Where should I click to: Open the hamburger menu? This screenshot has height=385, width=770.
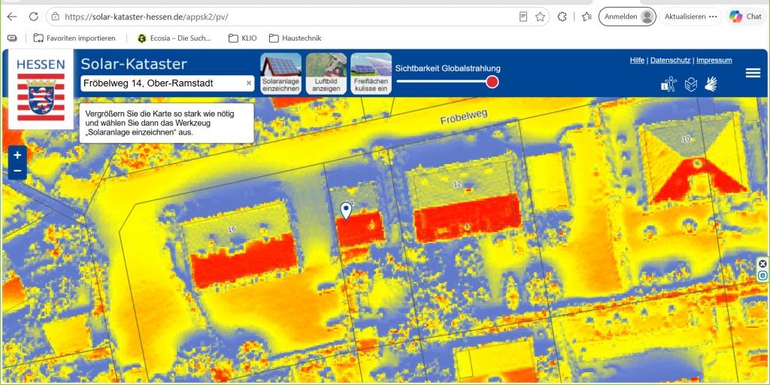(753, 73)
